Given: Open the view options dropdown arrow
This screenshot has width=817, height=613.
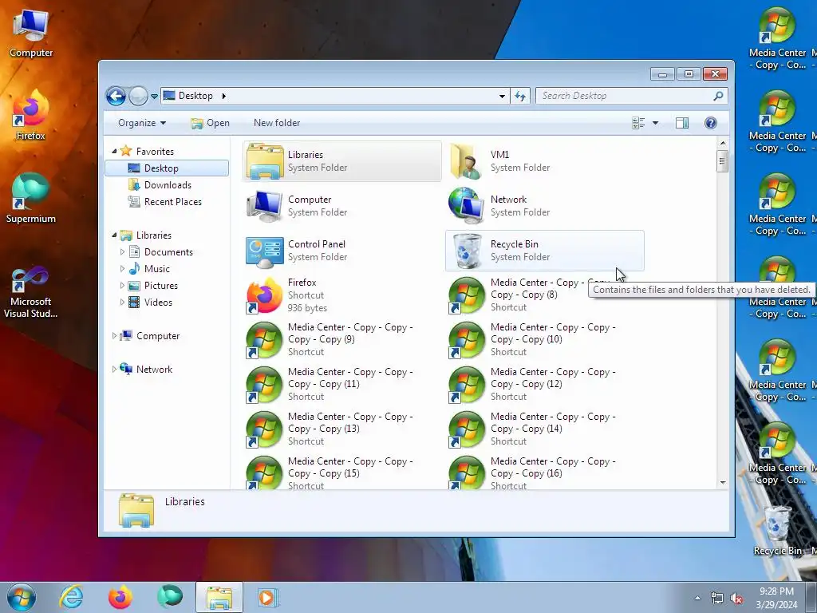Looking at the screenshot, I should [656, 123].
